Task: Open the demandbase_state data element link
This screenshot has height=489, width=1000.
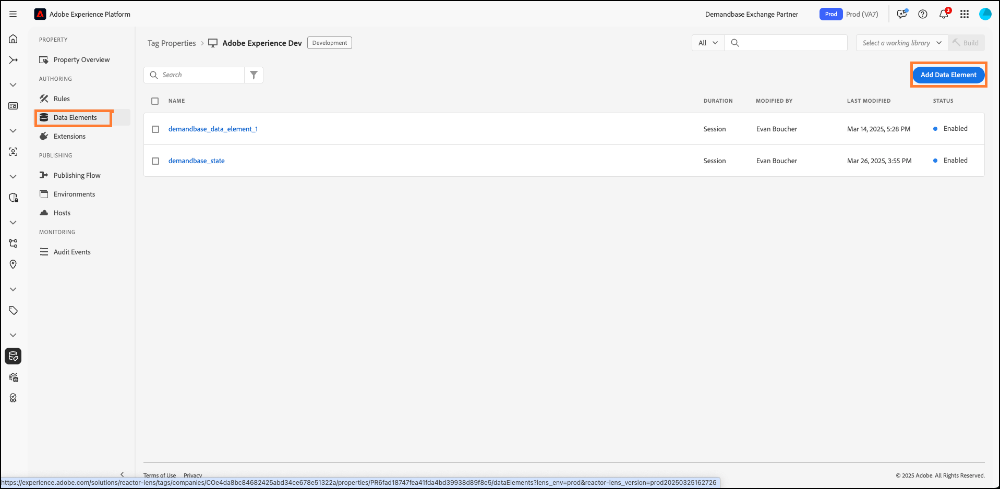Action: pos(196,161)
